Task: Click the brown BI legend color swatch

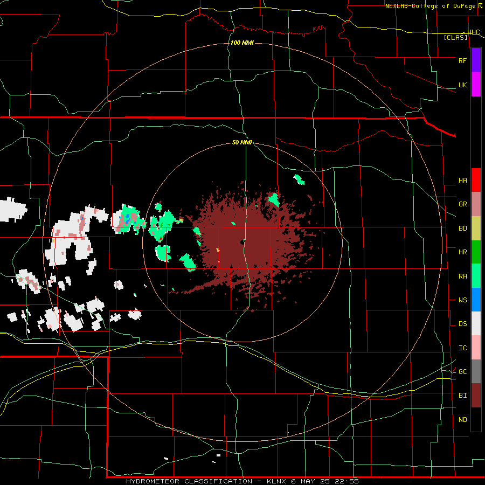Action: pos(476,396)
